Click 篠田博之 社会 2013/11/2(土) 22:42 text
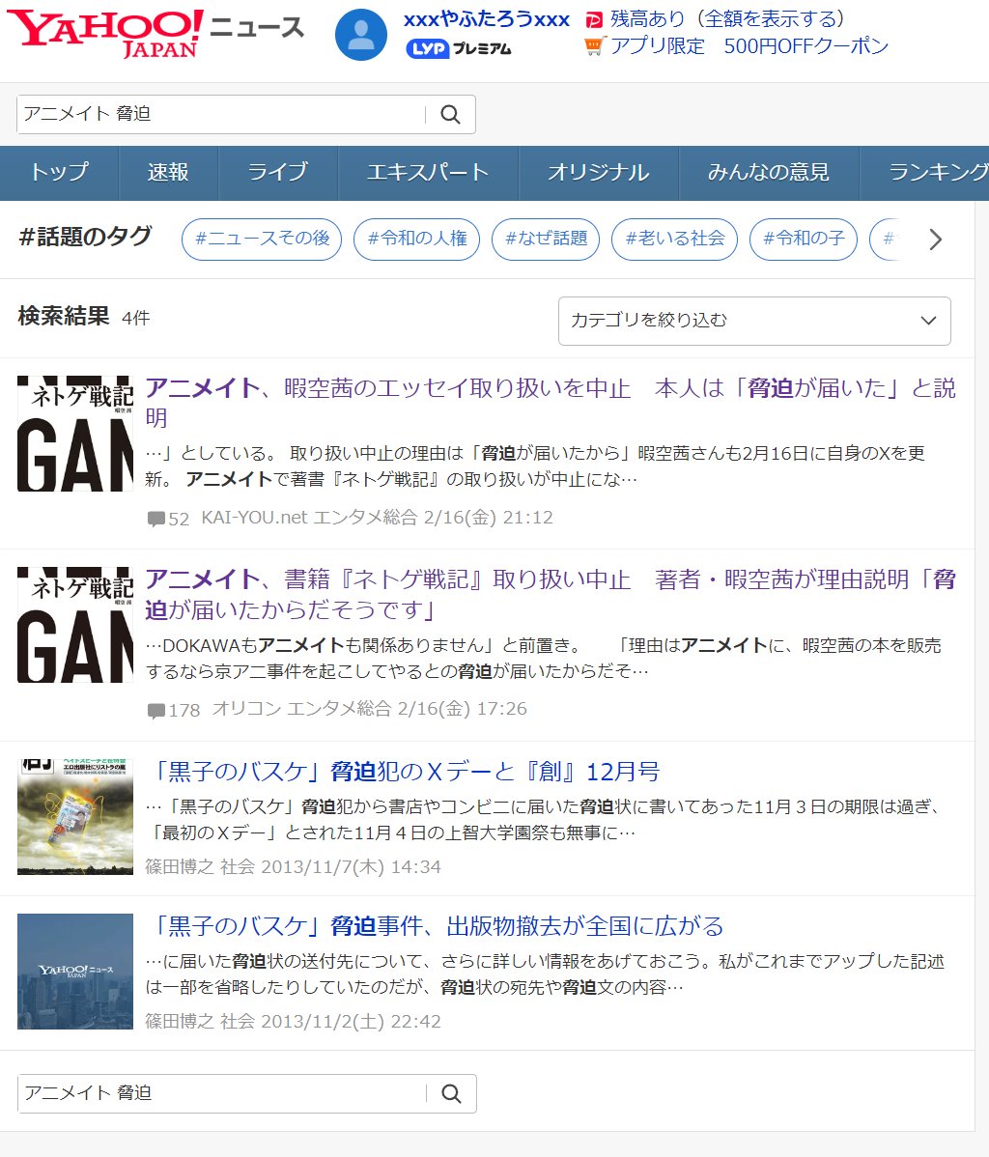Screen dimensions: 989x1157 coord(293,1021)
